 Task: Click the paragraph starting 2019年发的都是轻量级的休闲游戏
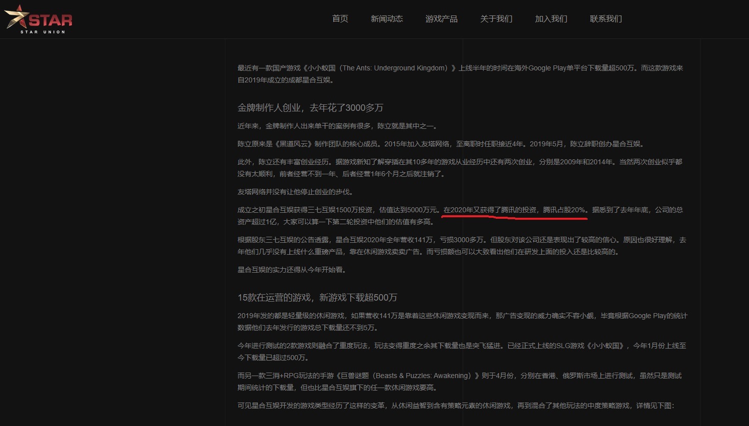click(x=462, y=322)
